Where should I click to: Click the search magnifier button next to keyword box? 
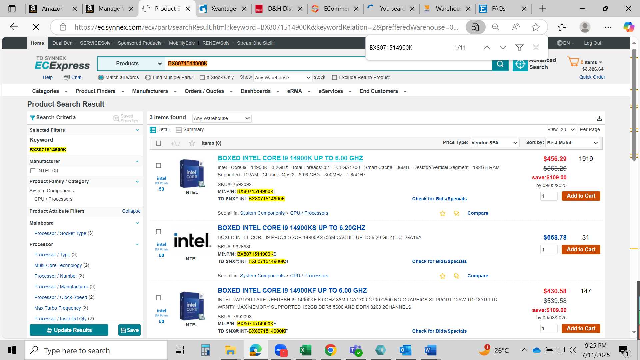coord(500,64)
